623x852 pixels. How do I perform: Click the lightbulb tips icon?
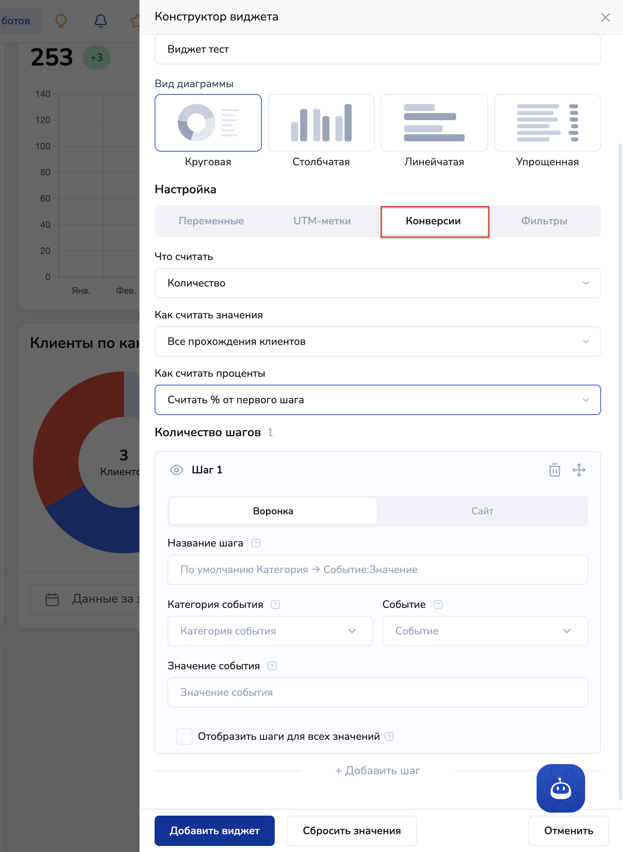point(61,21)
